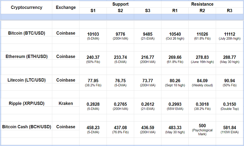Click Bitcoin Cash S2 value 437.08
This screenshot has height=146, width=244.
pos(120,128)
